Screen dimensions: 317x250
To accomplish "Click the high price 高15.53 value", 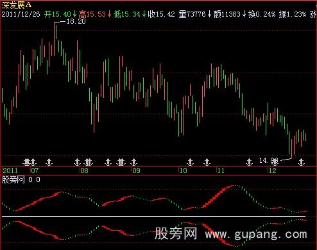I will click(92, 14).
